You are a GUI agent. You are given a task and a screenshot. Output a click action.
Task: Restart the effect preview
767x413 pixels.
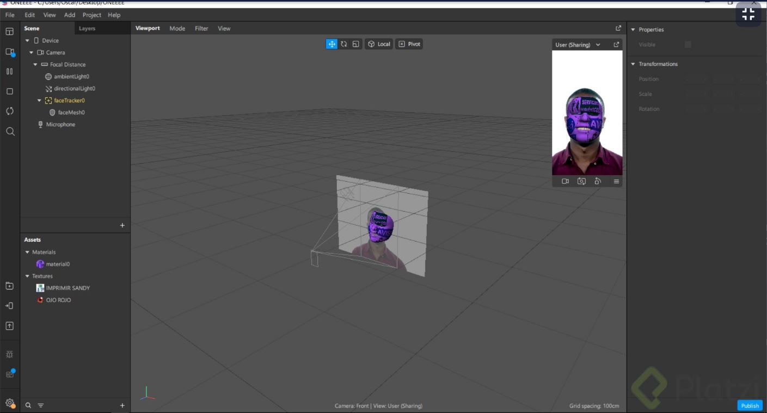[x=9, y=111]
